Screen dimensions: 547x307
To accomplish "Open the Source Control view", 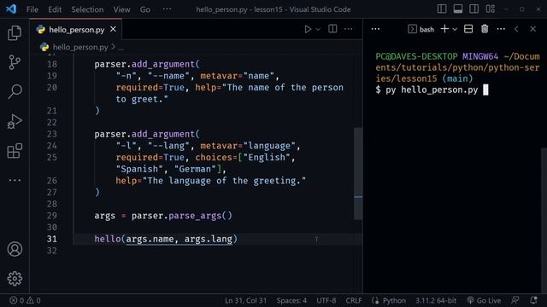I will (x=15, y=62).
